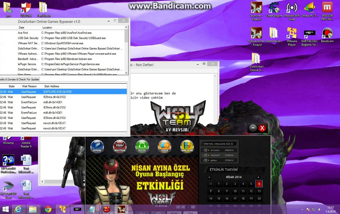Click the clock and date in tray
This screenshot has height=214, width=340.
tap(331, 210)
